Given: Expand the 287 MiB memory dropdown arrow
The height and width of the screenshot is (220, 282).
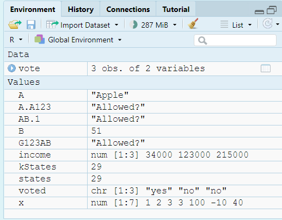Looking at the screenshot, I should click(175, 25).
